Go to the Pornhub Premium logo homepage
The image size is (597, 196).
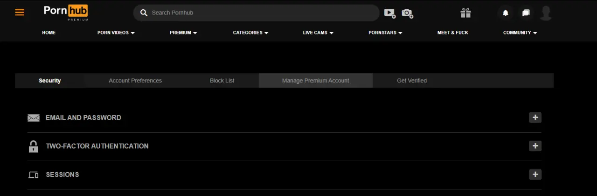click(x=66, y=13)
